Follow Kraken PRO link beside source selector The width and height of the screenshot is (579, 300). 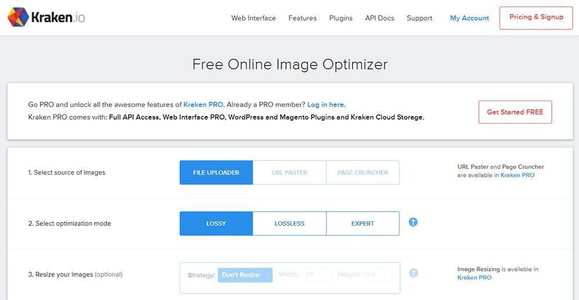517,175
